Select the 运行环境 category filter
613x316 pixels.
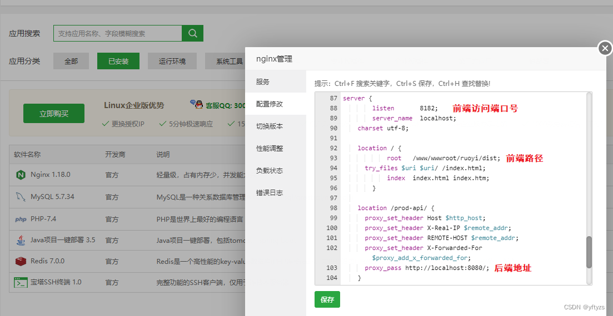[172, 61]
